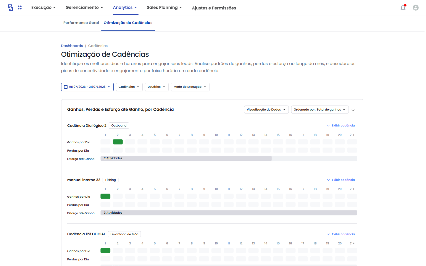Expand Exibir cadência for Cadência Dia lógico 2
The width and height of the screenshot is (426, 266).
pos(341,126)
